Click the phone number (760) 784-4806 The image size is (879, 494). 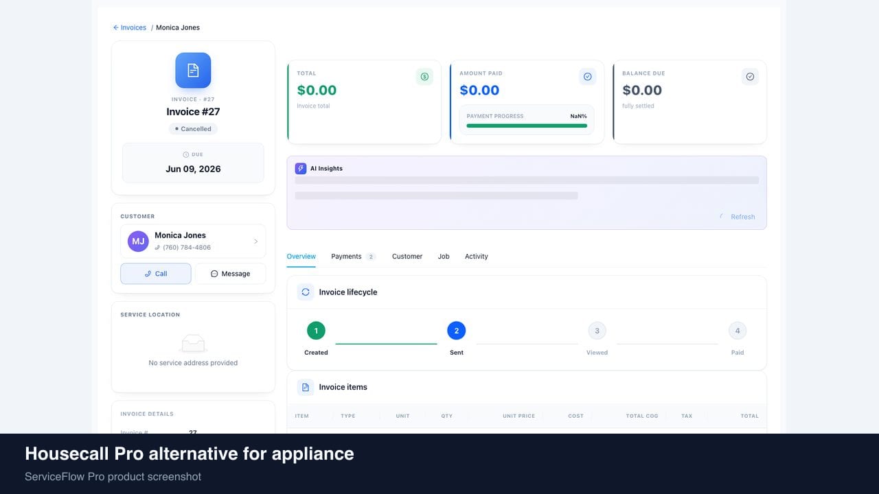tap(187, 248)
